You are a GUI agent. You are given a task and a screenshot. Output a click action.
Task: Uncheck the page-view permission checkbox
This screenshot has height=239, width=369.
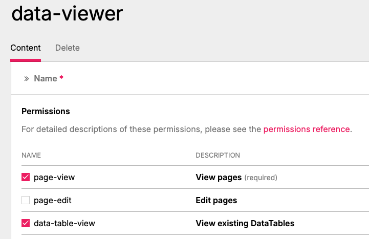[26, 177]
